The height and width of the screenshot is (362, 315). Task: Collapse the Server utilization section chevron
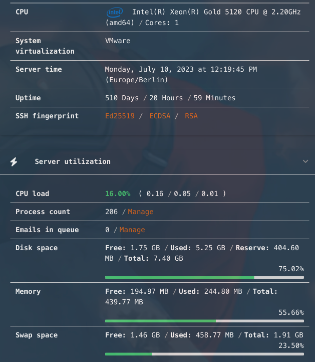point(305,161)
